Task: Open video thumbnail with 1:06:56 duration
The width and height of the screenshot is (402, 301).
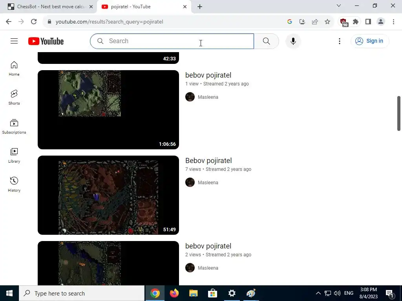Action: pos(108,110)
